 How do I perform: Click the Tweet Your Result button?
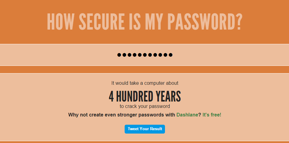[x=145, y=129]
